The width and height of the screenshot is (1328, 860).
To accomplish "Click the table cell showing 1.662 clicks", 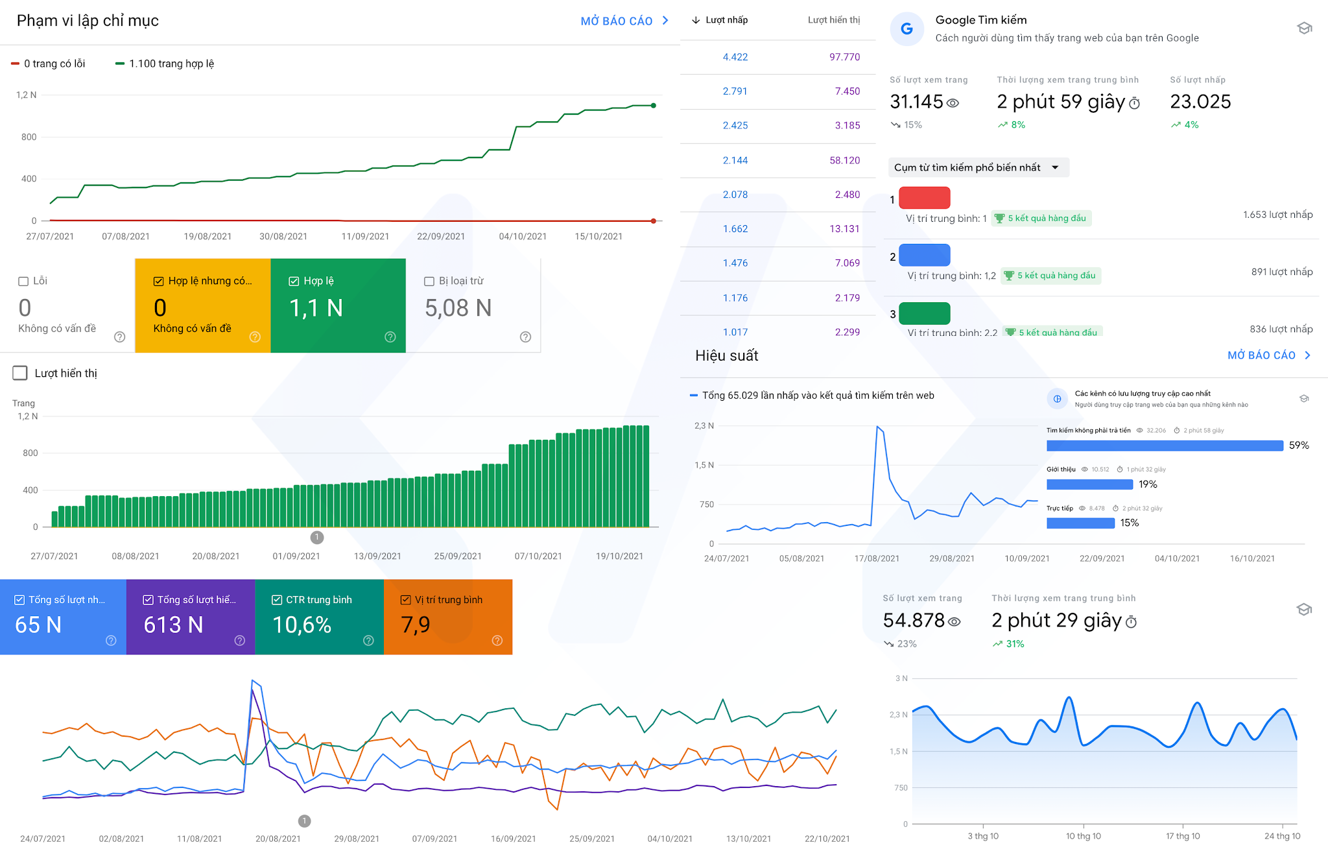I will click(x=735, y=229).
